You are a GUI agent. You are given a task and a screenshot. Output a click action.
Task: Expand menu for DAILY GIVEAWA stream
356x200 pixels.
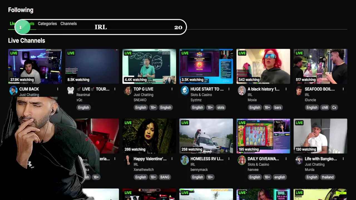[286, 159]
